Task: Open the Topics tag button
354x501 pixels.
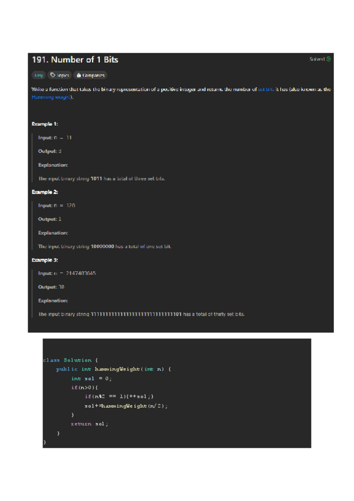Action: [60, 75]
